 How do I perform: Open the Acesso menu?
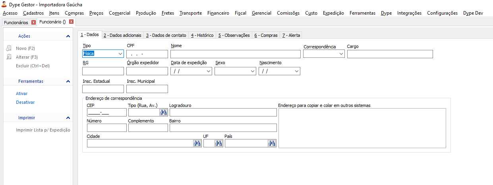10,13
